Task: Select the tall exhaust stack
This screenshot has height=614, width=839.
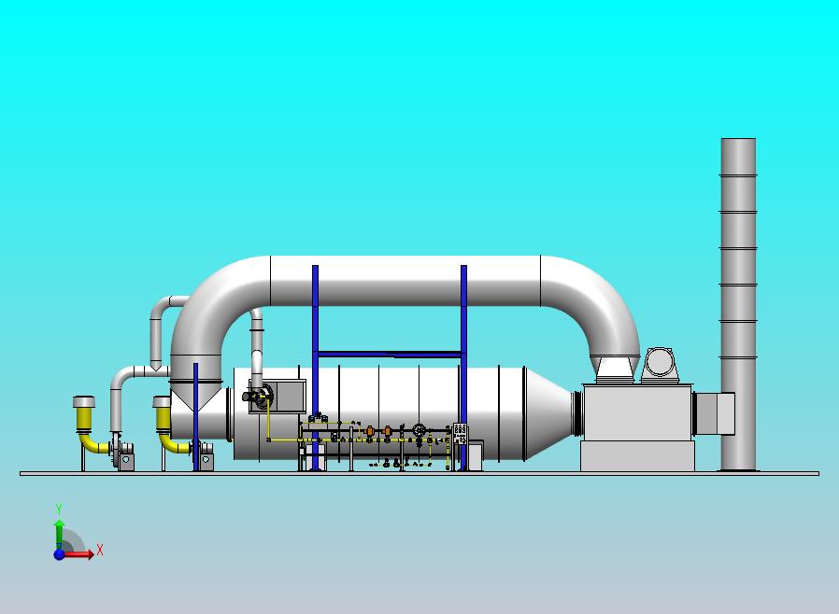Action: pos(738,304)
